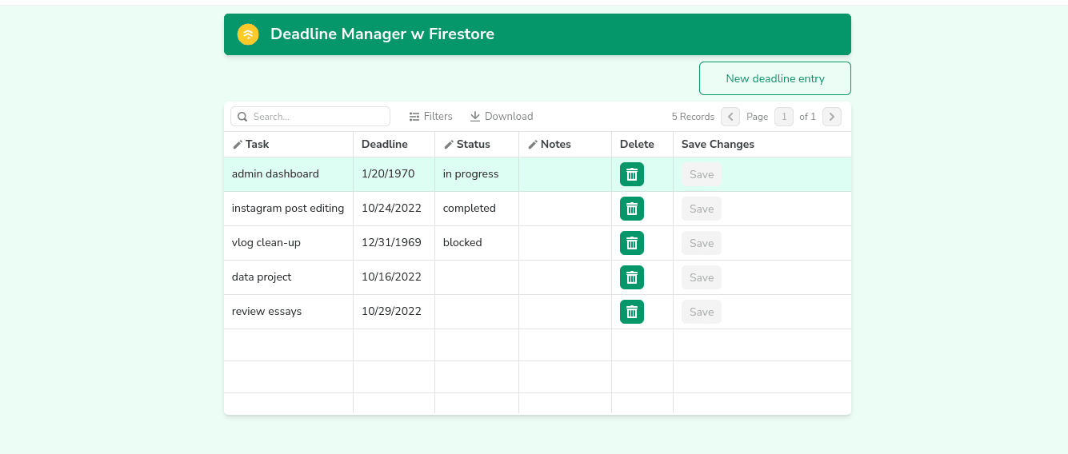Click the Search input field
The height and width of the screenshot is (454, 1068).
point(318,117)
